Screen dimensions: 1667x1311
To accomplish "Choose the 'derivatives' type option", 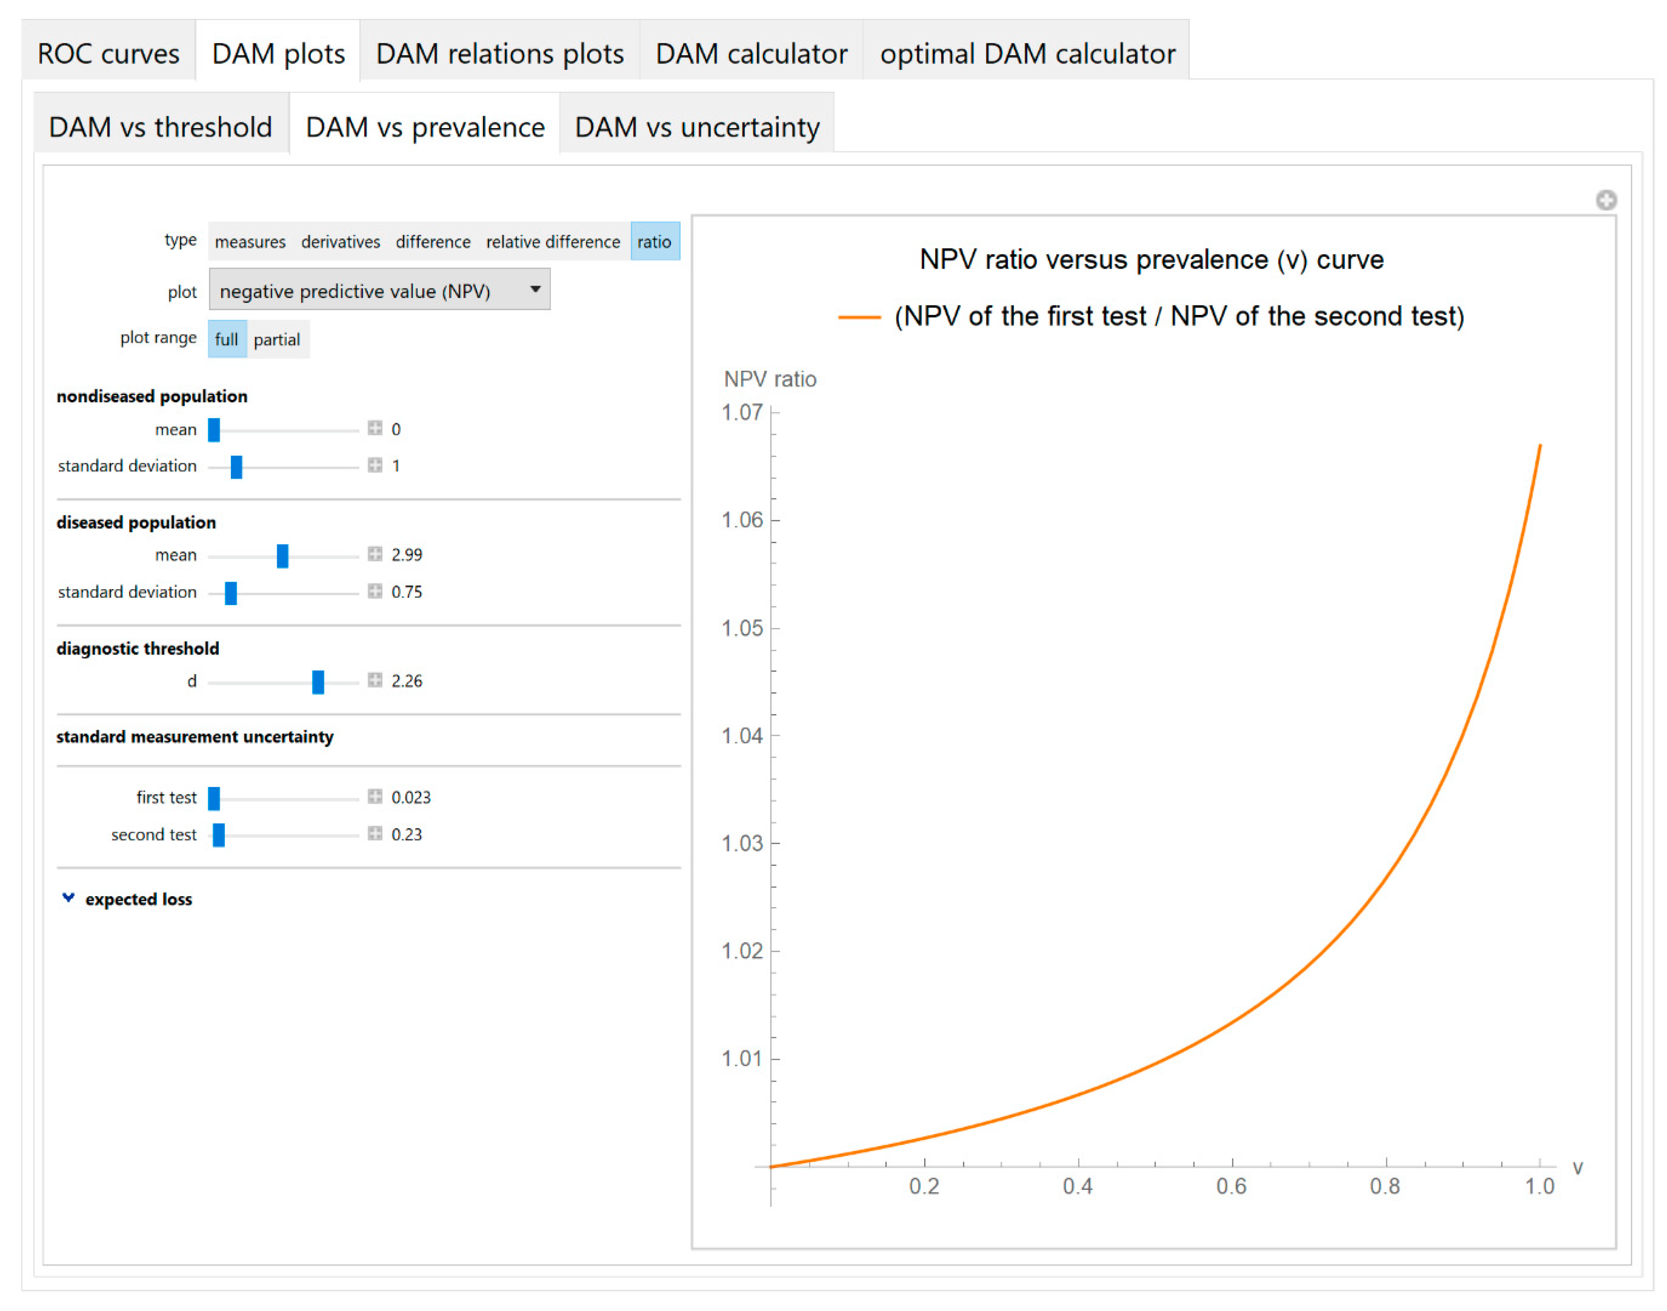I will pos(340,242).
